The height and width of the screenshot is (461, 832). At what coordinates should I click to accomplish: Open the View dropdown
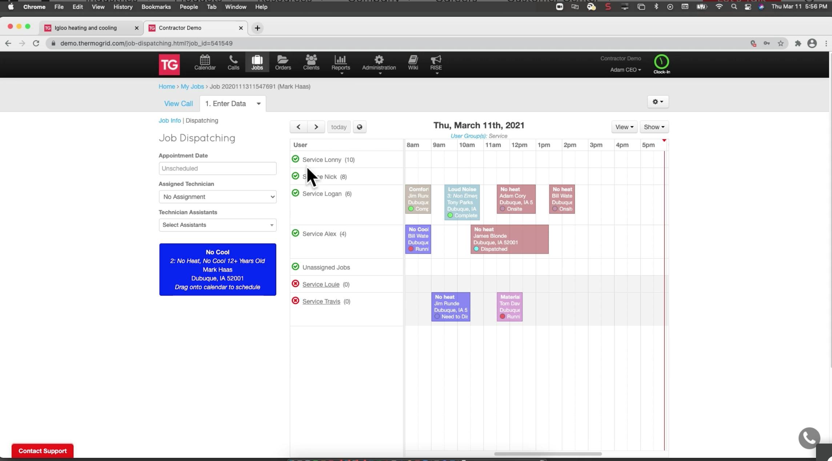[624, 127]
